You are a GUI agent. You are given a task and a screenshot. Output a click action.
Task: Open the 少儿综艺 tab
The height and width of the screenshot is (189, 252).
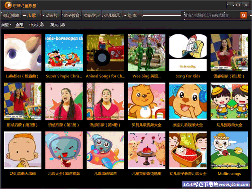pos(112,15)
